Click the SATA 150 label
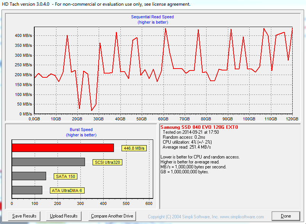The height and width of the screenshot is (224, 306). point(66,176)
